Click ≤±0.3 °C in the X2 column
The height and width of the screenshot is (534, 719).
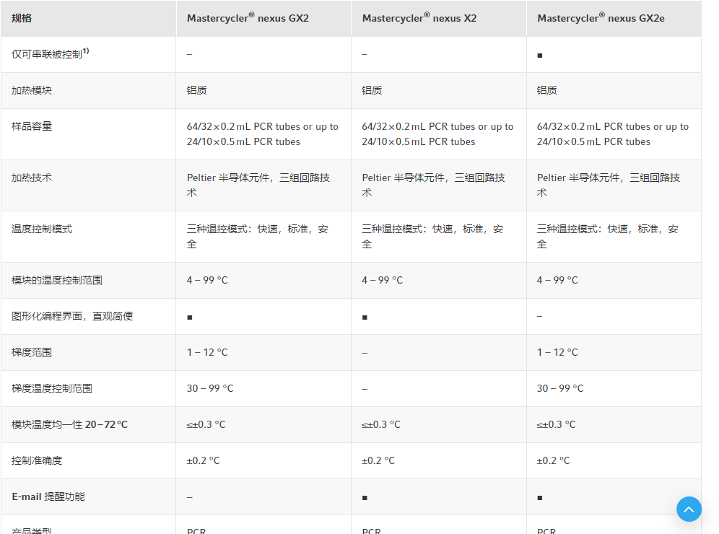pyautogui.click(x=381, y=424)
